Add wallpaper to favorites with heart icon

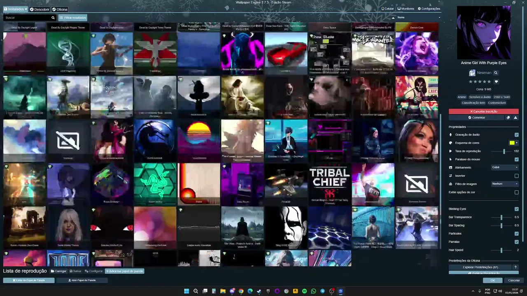pyautogui.click(x=496, y=82)
